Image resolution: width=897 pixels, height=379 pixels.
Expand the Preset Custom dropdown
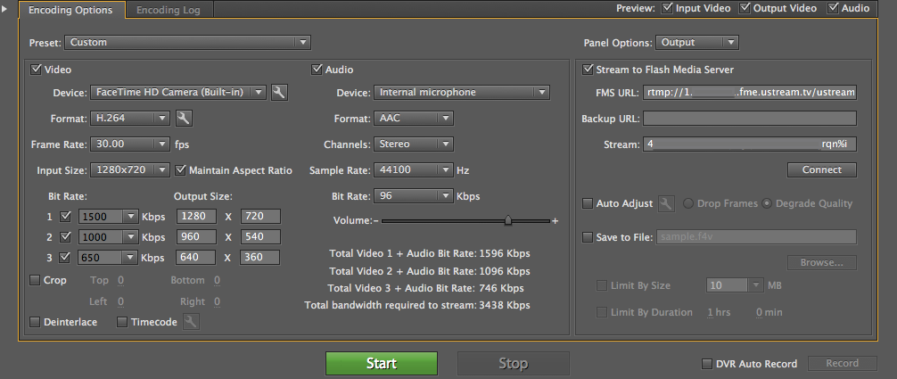(x=187, y=42)
